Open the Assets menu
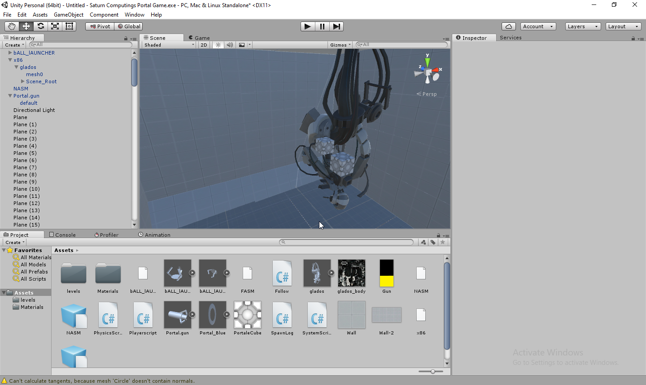Screen dimensions: 646x385 [40, 15]
